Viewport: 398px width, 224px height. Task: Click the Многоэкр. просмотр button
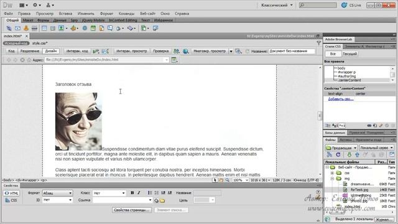coord(210,51)
